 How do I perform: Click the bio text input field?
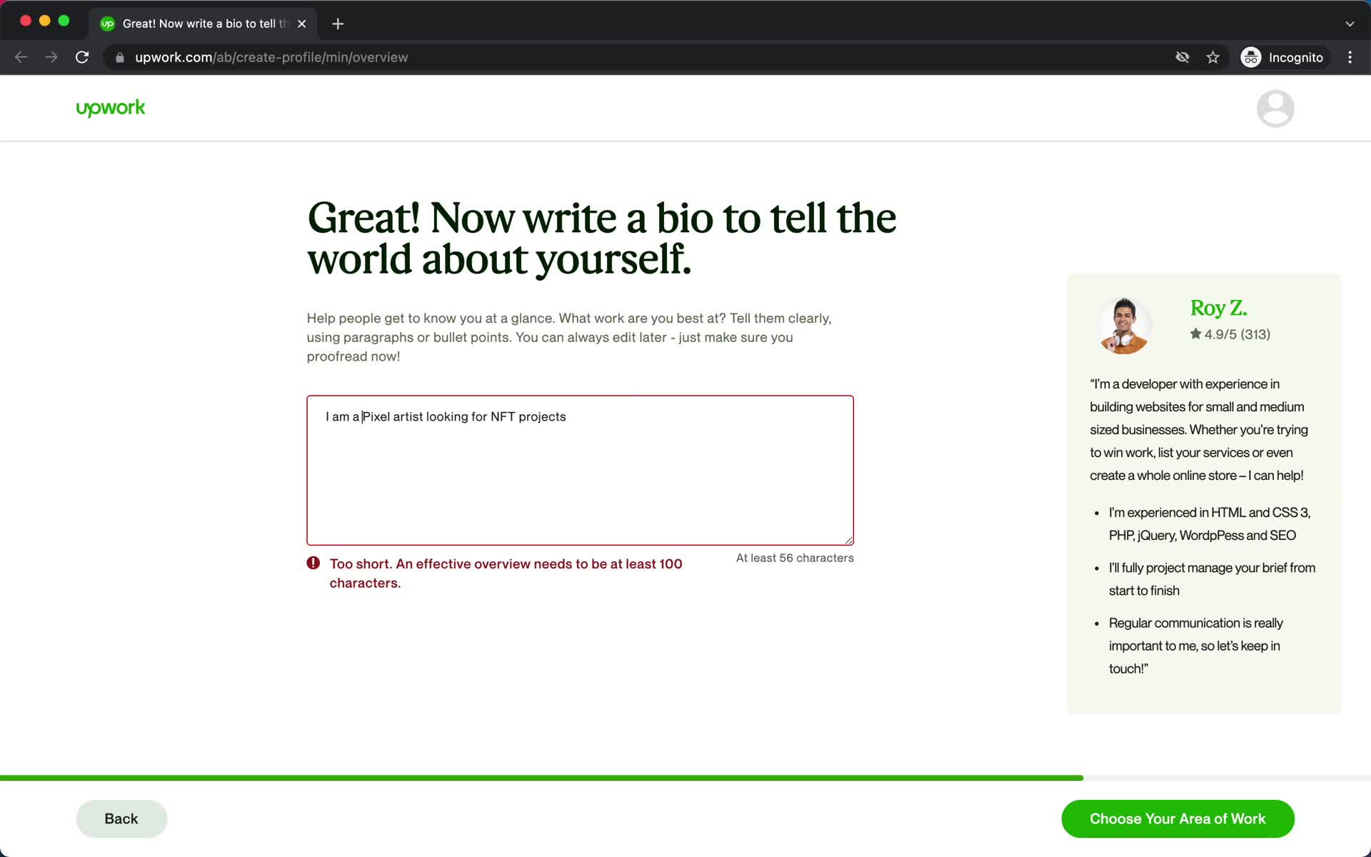point(579,469)
